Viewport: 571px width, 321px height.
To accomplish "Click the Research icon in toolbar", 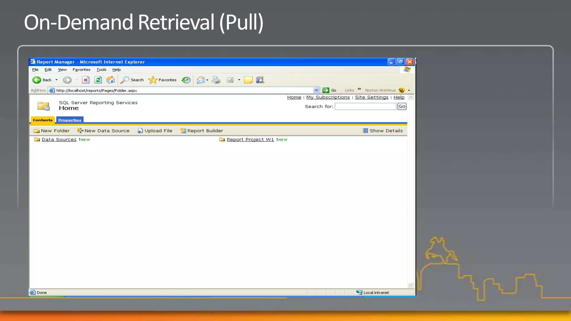I will 260,80.
